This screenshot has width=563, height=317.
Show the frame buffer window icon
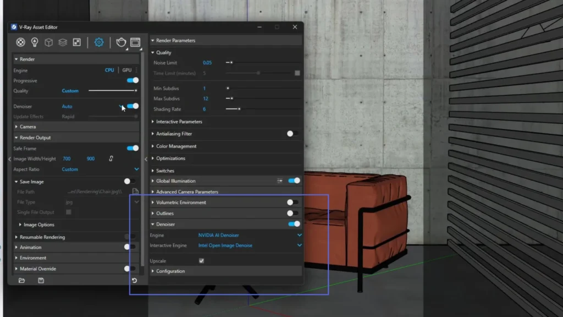coord(135,42)
